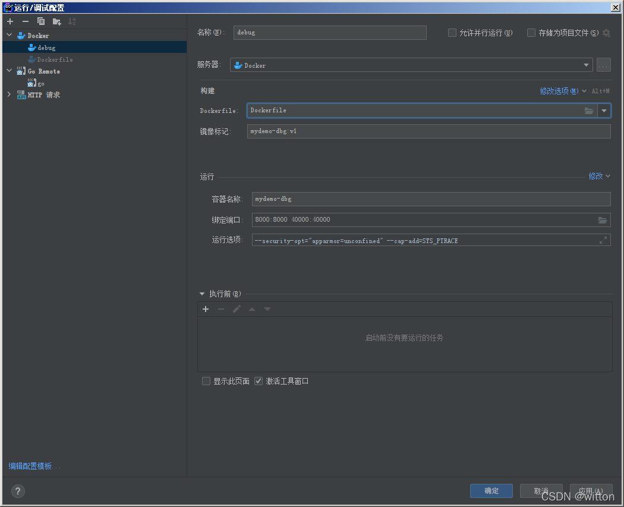Collapse the 执行前 section
This screenshot has width=624, height=507.
202,294
